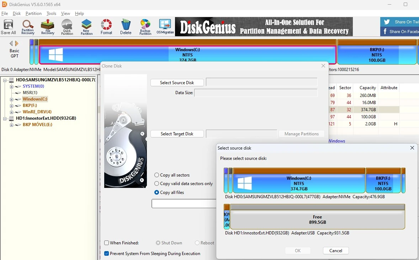Click Cancel in Select source disk dialog
This screenshot has width=419, height=260.
[336, 251]
